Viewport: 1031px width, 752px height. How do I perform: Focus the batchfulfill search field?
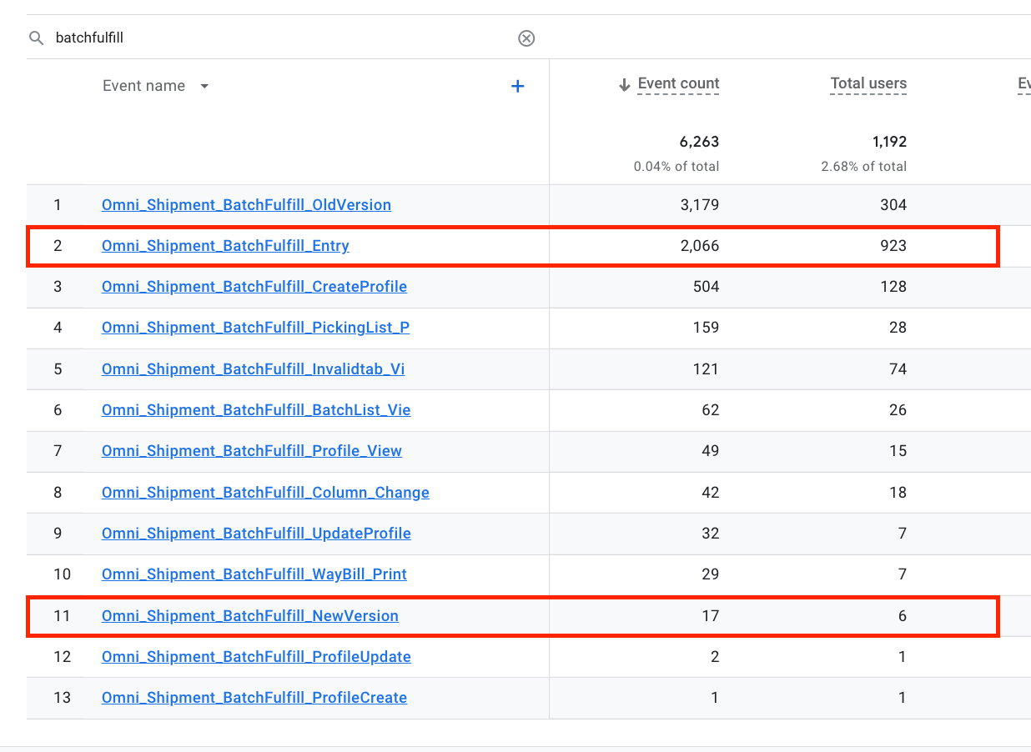(284, 38)
